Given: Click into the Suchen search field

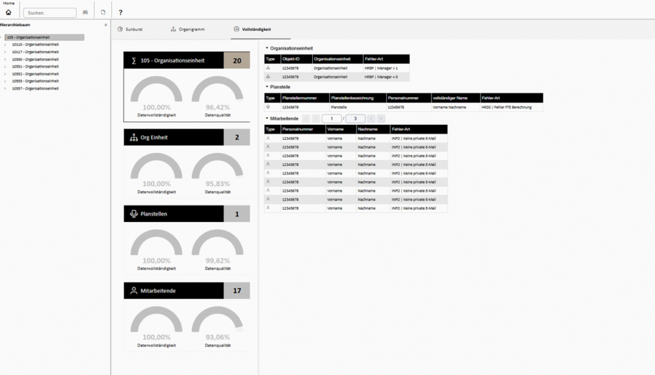Looking at the screenshot, I should pyautogui.click(x=49, y=12).
